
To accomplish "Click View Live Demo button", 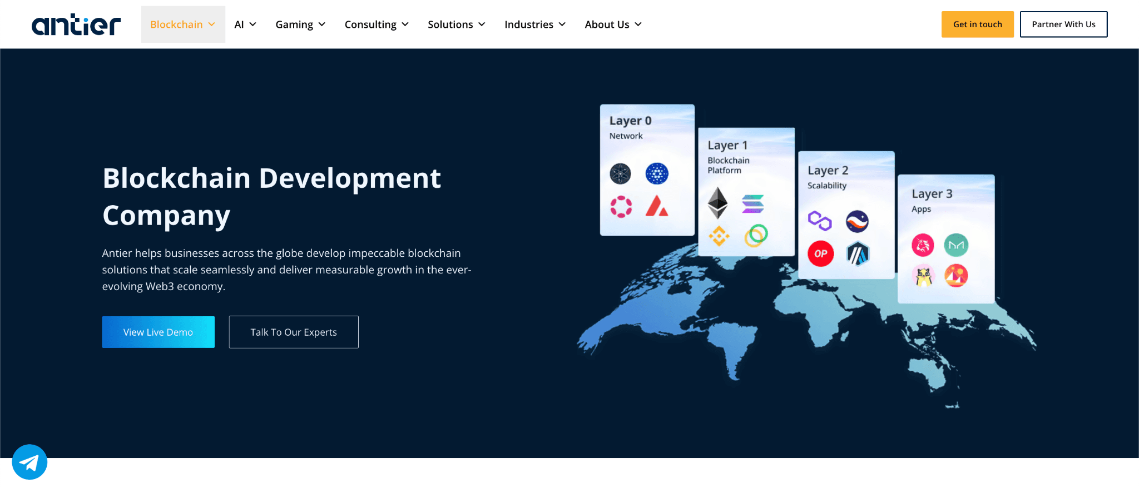I will (x=159, y=332).
